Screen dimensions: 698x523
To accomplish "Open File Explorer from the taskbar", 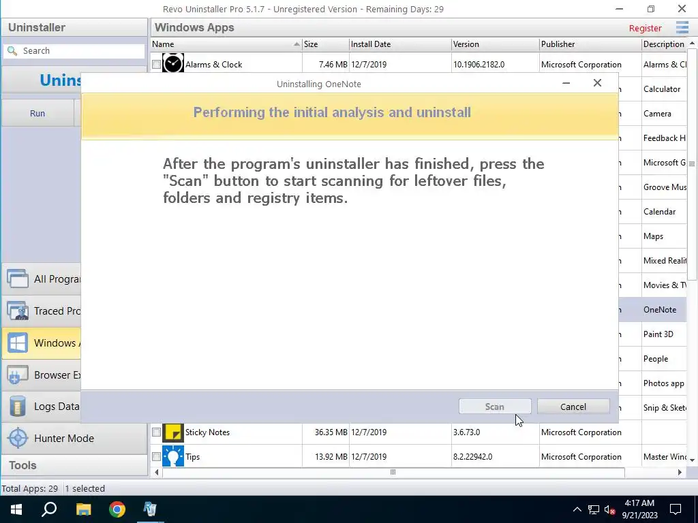I will tap(83, 509).
